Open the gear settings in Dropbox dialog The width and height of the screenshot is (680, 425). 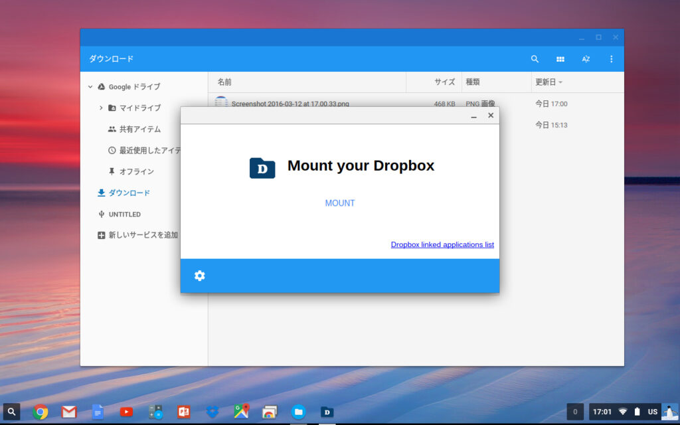(x=199, y=276)
